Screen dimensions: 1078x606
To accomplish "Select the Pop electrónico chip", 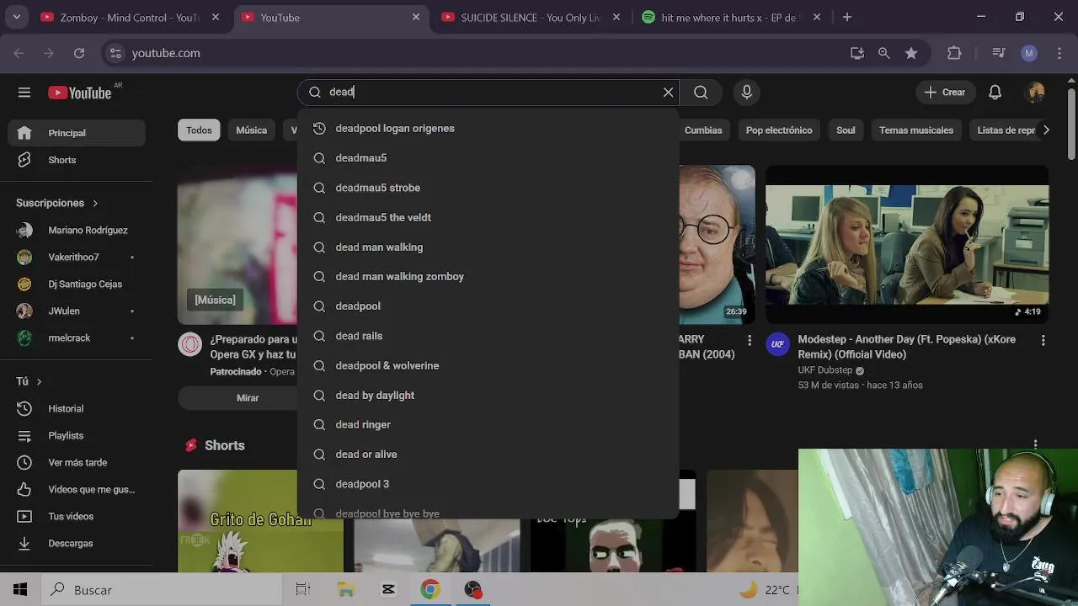I will pos(779,130).
